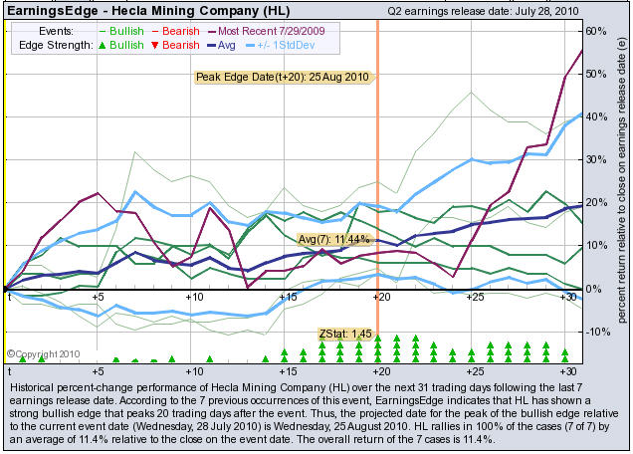Viewport: 633px width, 454px height.
Task: Click the red Bearish entry in the Events legend row
Action: 175,31
